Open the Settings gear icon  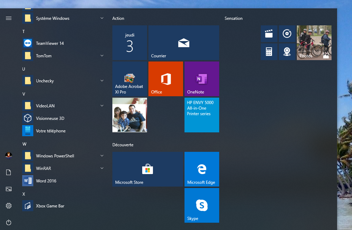pos(9,206)
